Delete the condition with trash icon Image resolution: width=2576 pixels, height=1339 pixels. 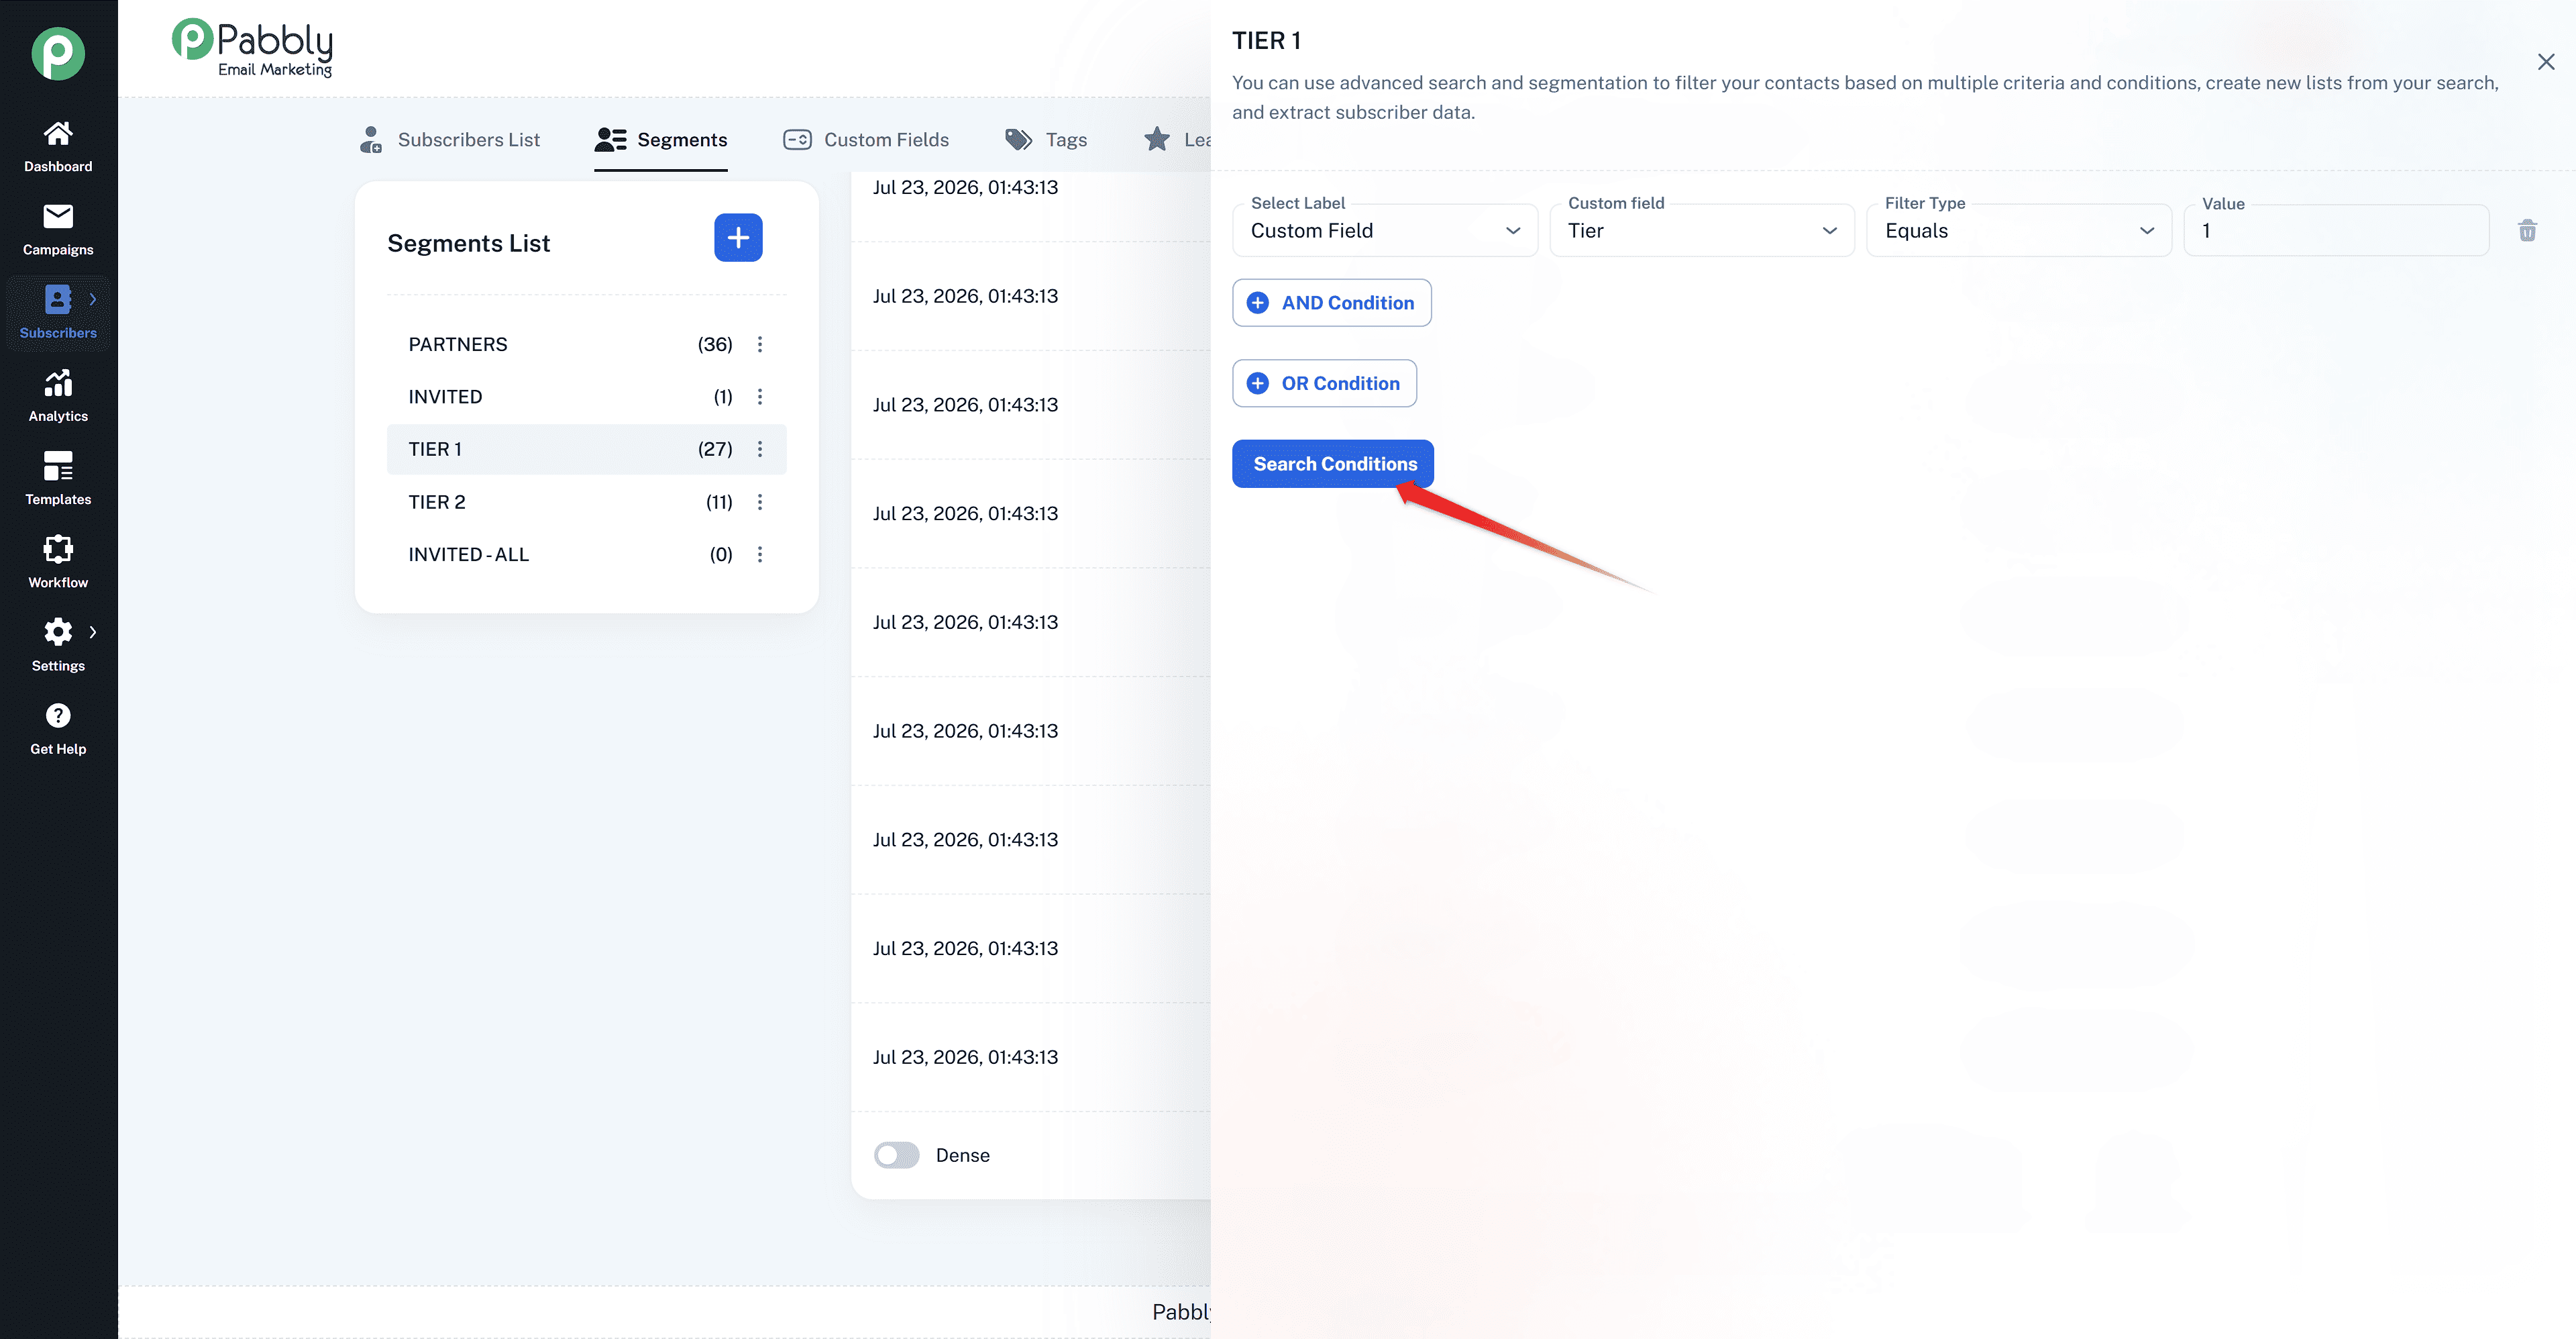click(2527, 231)
